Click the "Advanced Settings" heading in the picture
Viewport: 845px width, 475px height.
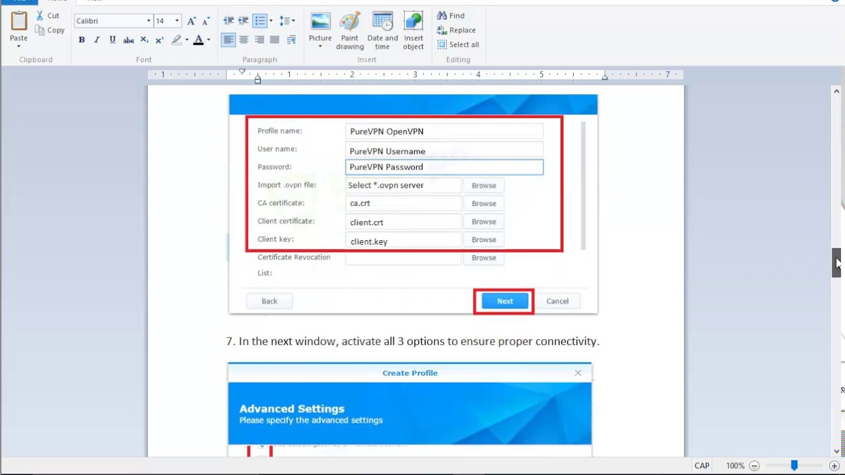click(292, 408)
